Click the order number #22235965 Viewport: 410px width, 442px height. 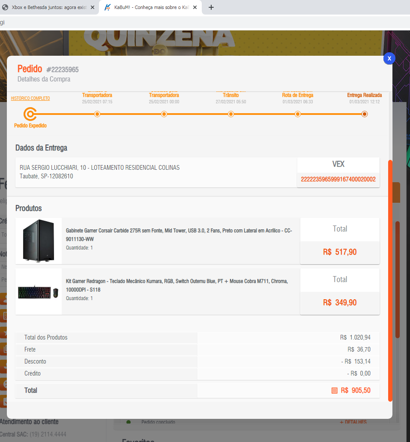(63, 69)
